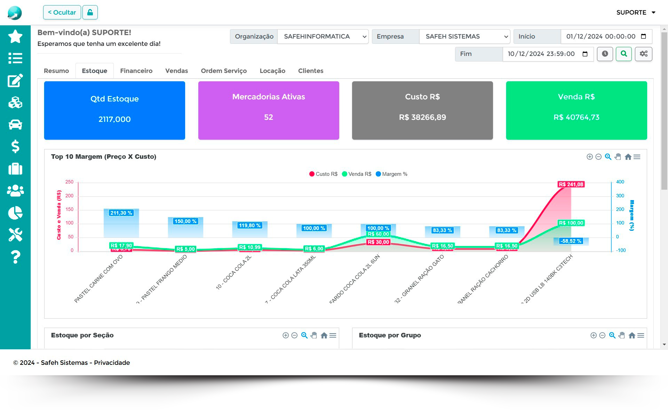Image resolution: width=668 pixels, height=410 pixels.
Task: Enable panning hand on Estoque por Grupo chart
Action: (x=622, y=335)
